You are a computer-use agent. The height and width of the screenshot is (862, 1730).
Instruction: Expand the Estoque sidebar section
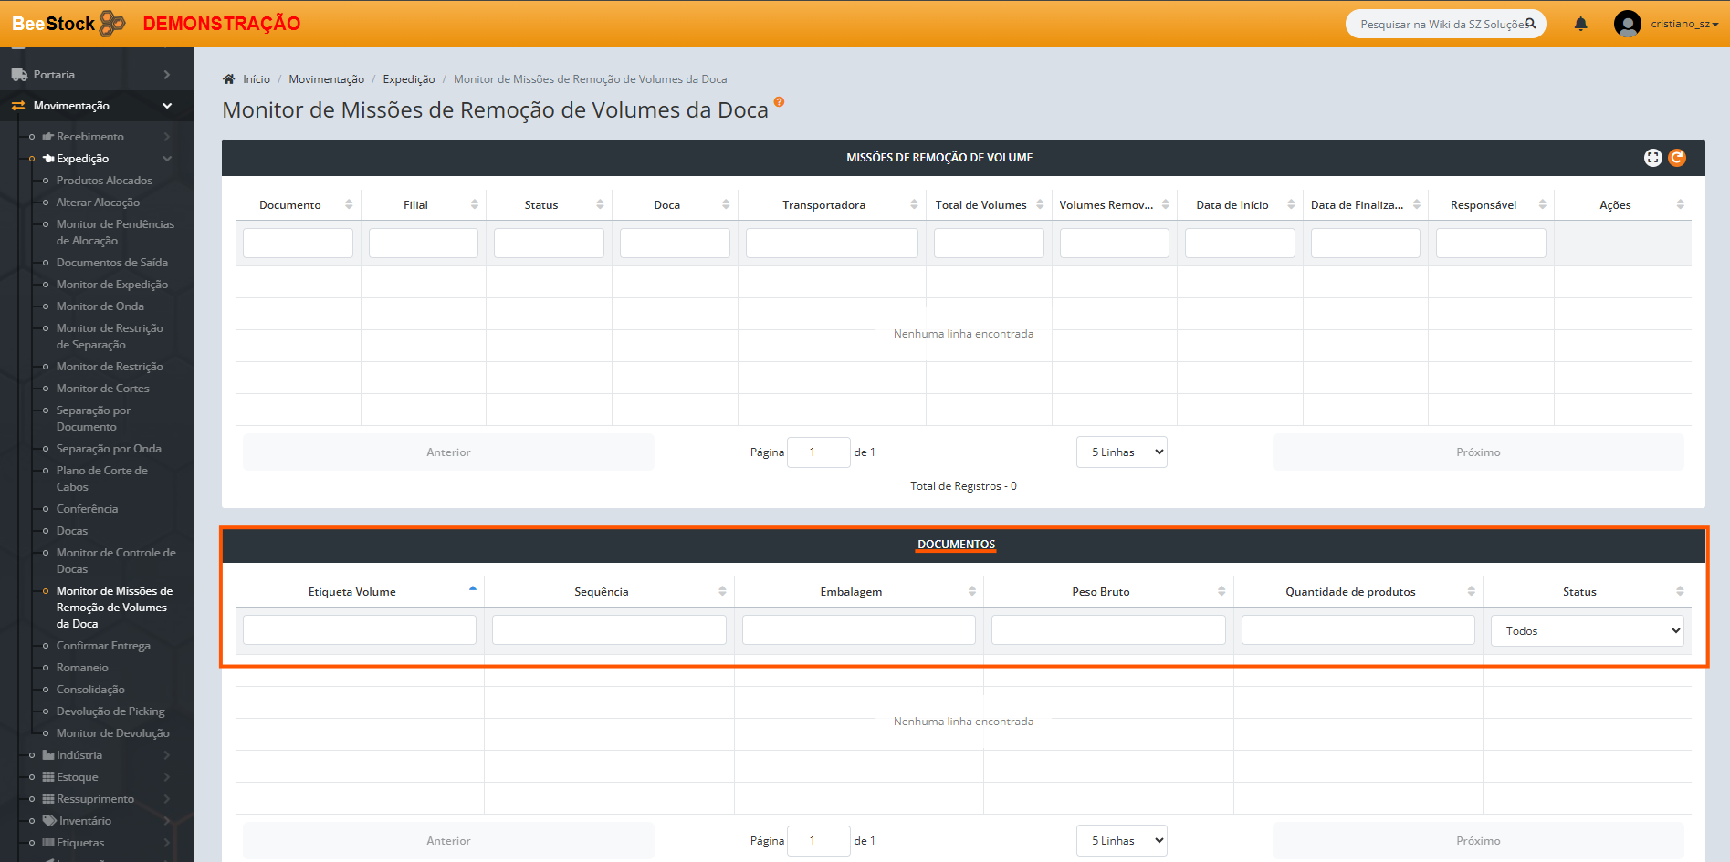[x=78, y=777]
